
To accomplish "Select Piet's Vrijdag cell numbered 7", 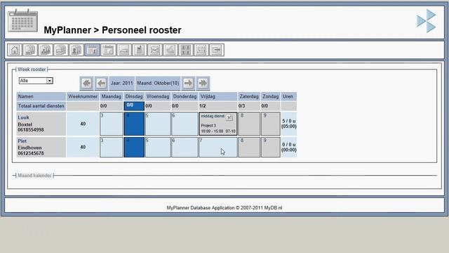I will tap(218, 147).
